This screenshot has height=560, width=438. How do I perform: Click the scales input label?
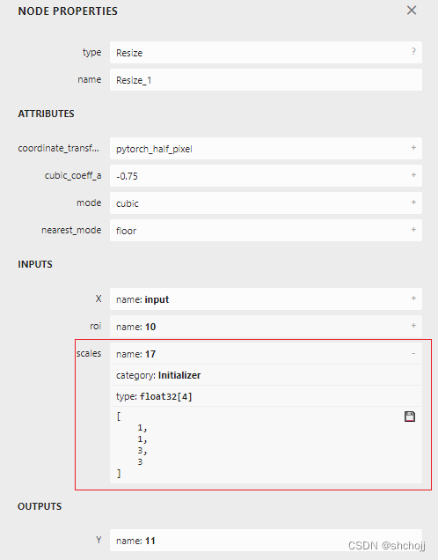click(x=89, y=353)
